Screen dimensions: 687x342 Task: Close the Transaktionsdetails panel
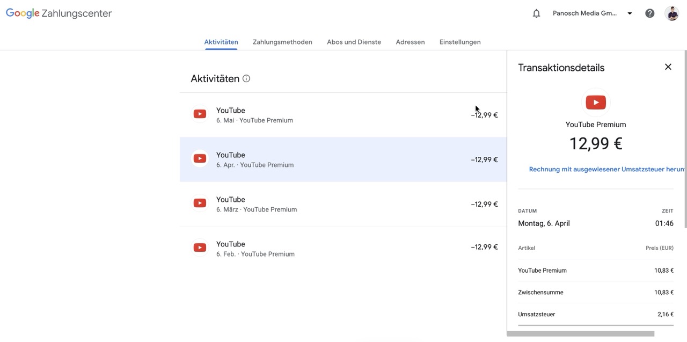tap(668, 67)
